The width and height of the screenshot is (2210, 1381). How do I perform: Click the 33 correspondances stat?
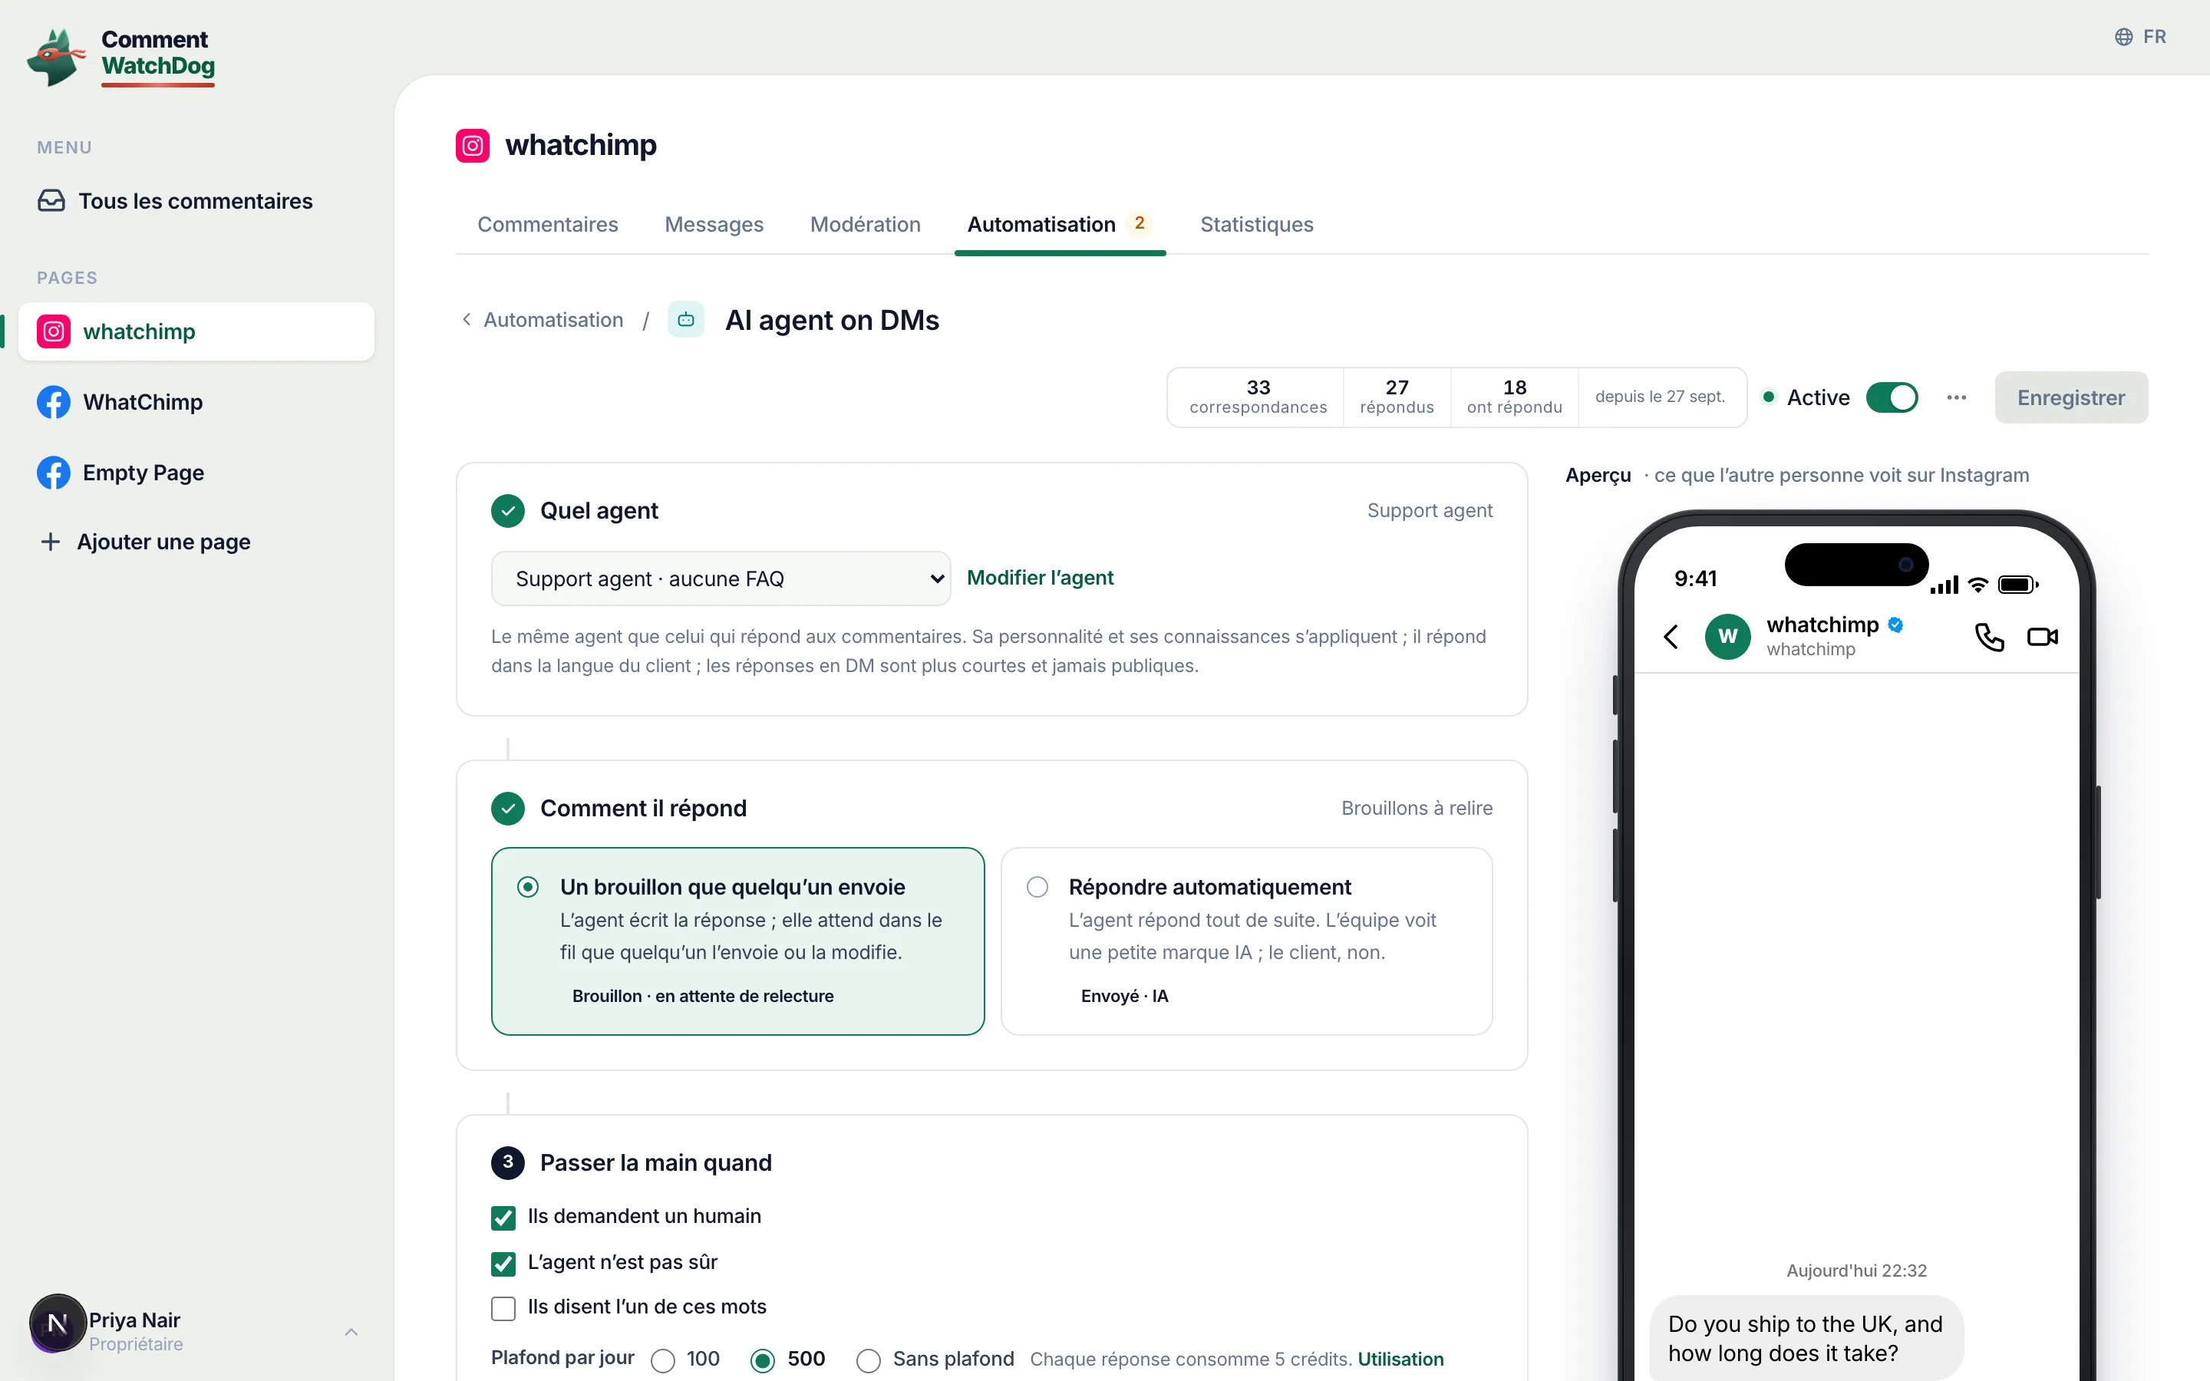[x=1258, y=397]
